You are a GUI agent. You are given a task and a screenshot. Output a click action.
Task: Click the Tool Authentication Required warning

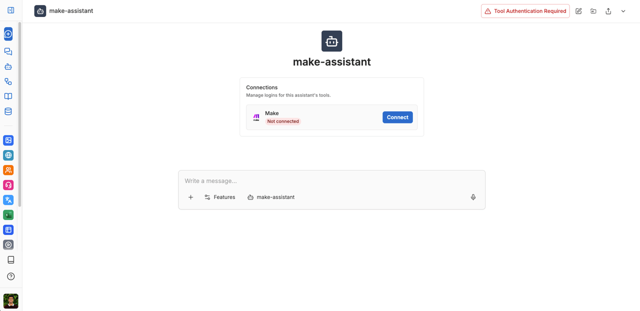pos(525,11)
